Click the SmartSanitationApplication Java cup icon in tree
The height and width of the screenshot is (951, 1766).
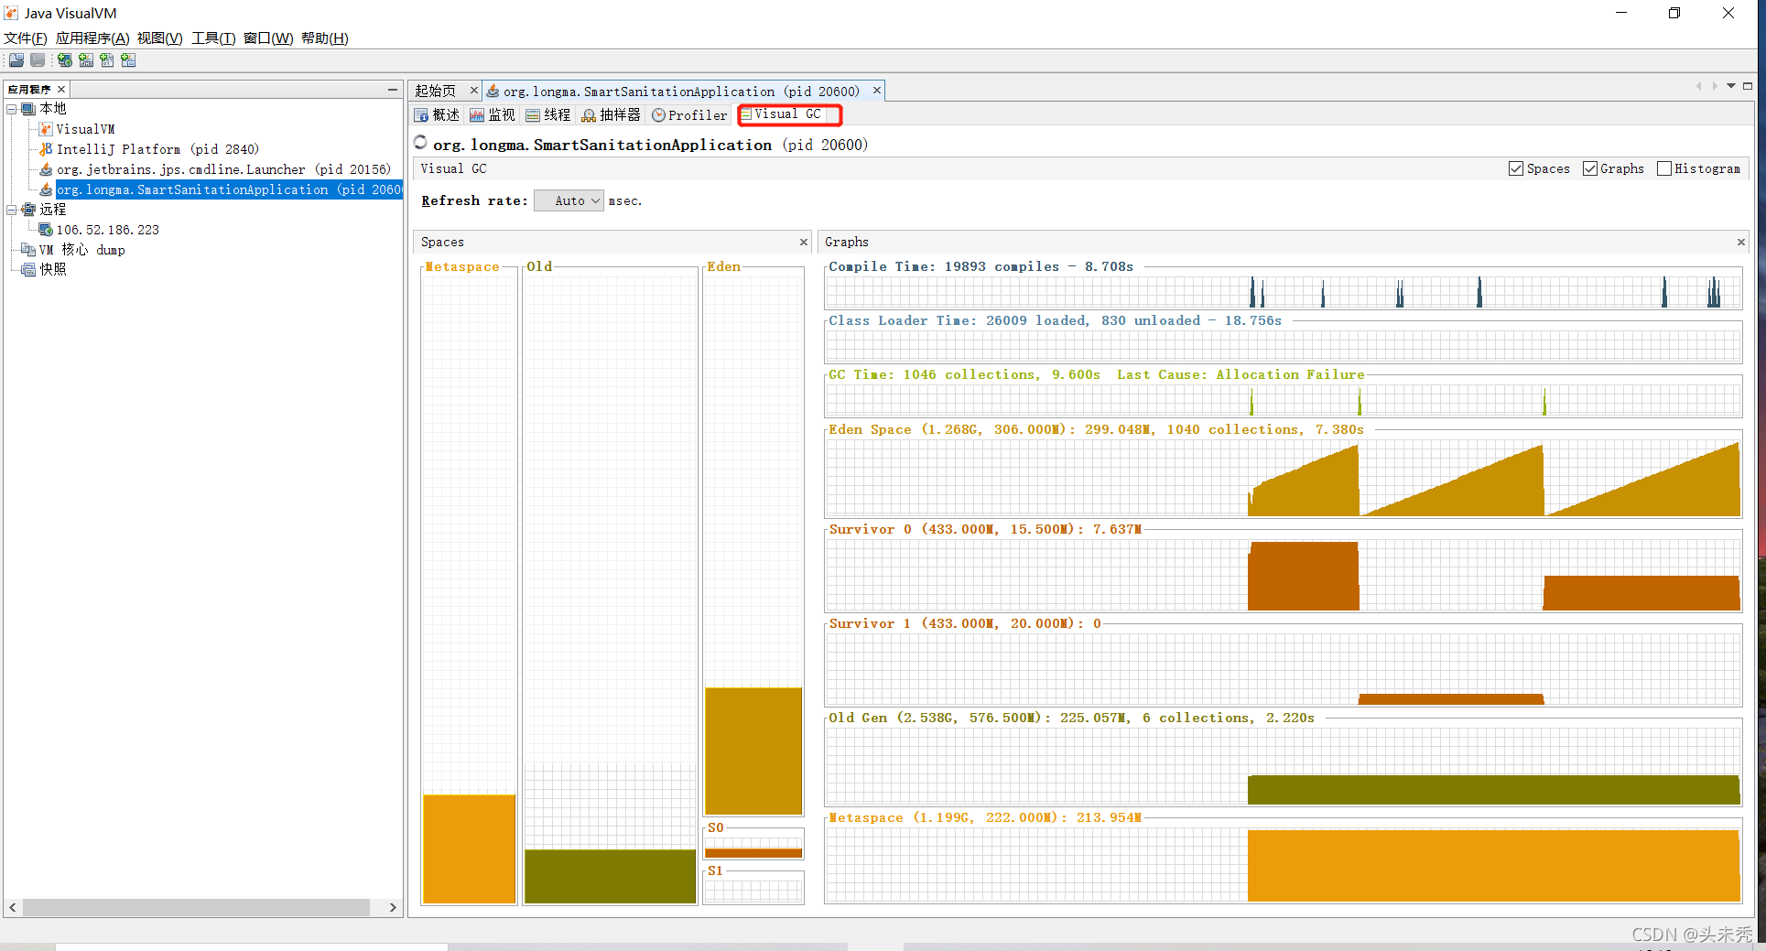[46, 189]
